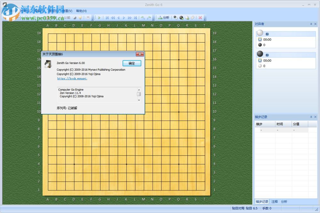Select the eraser tool in toolbar
Screen dimensions: 320x213
193,18
